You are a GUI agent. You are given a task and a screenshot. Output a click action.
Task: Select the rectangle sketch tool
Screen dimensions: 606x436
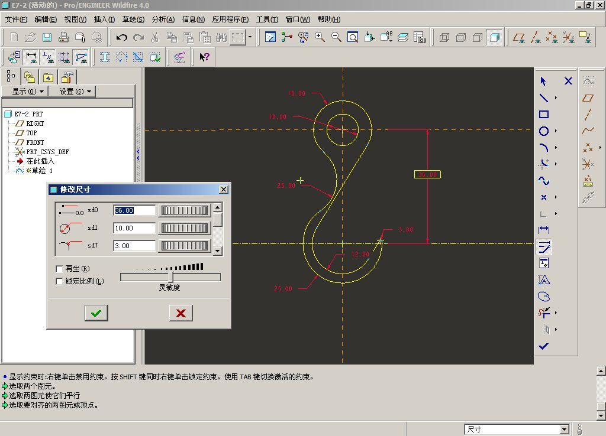[x=543, y=115]
